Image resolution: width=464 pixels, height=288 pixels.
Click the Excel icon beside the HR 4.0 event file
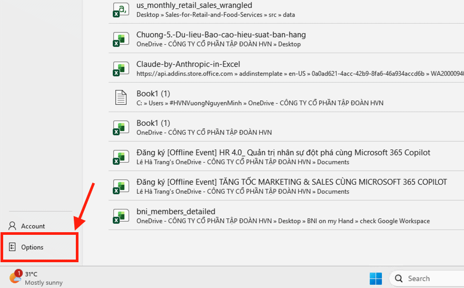(x=121, y=156)
